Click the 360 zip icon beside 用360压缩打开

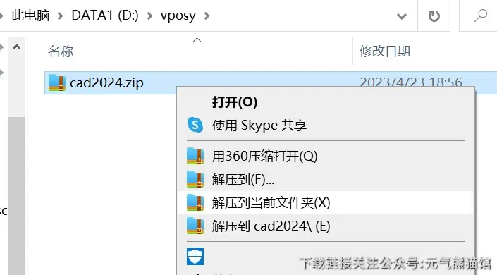click(195, 156)
